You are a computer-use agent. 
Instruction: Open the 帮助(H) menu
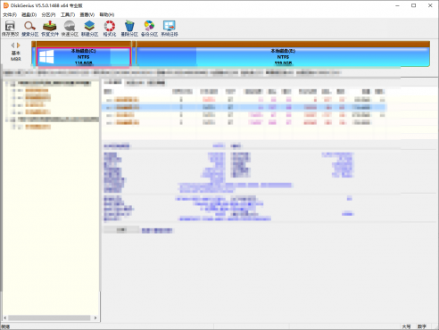coord(107,14)
